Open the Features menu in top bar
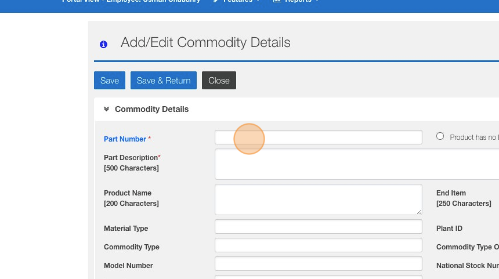Image resolution: width=499 pixels, height=279 pixels. [237, 2]
